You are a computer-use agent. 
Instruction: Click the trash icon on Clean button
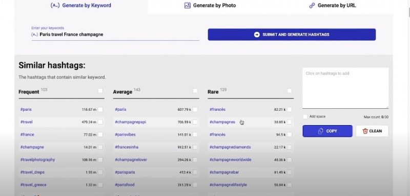tap(365, 131)
